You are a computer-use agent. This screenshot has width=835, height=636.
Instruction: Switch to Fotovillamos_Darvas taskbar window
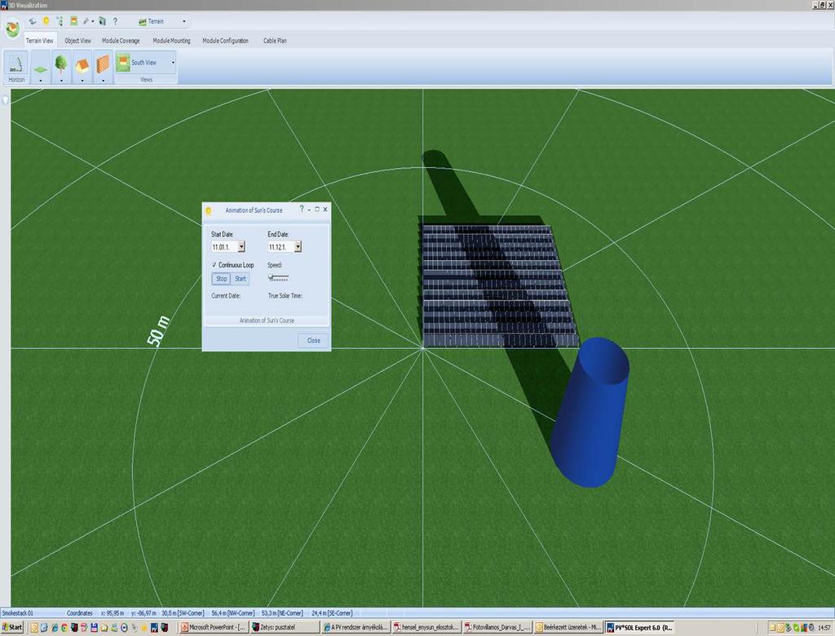coord(497,628)
